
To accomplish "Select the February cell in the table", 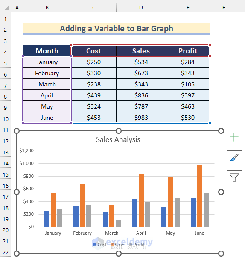I will click(47, 73).
